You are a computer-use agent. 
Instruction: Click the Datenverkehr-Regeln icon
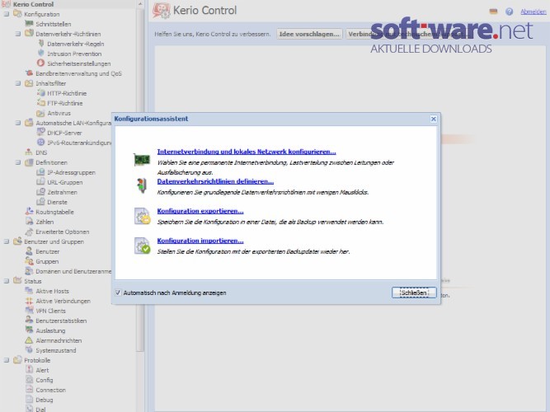pos(41,44)
